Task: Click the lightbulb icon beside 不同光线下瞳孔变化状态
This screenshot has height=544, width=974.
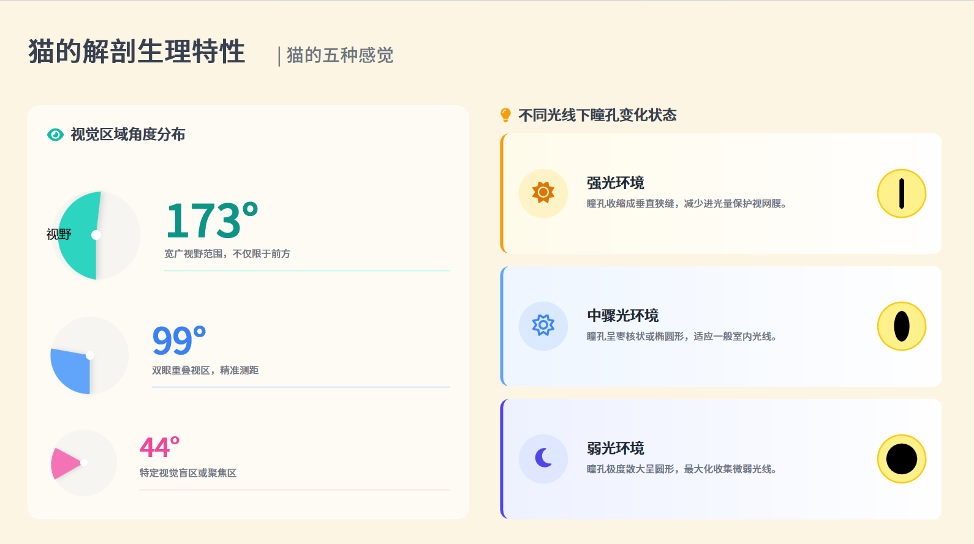Action: [x=505, y=115]
